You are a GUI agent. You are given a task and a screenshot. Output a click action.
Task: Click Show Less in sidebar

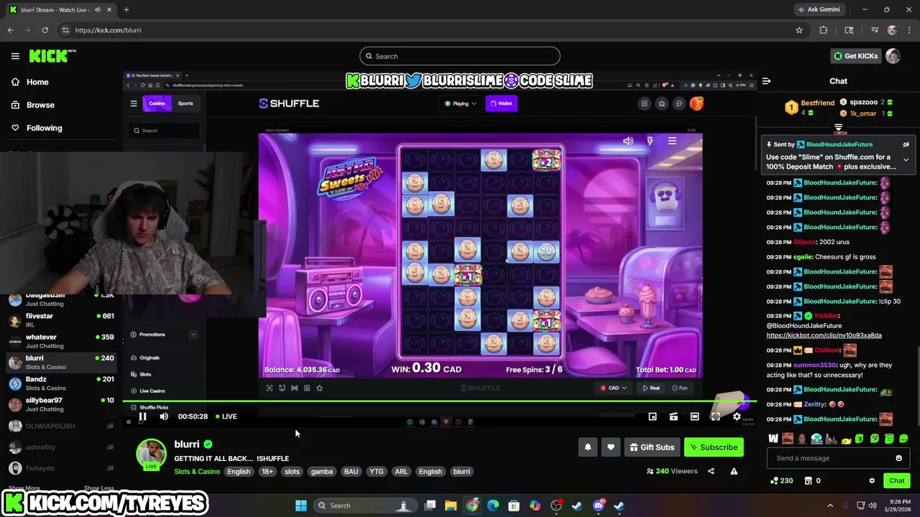coord(98,488)
